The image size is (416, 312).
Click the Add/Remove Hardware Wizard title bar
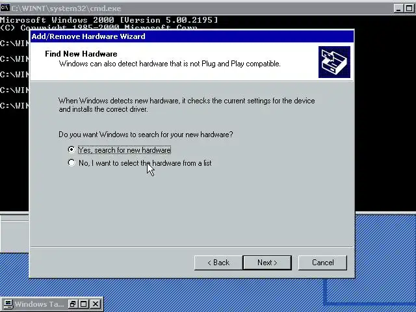point(192,36)
